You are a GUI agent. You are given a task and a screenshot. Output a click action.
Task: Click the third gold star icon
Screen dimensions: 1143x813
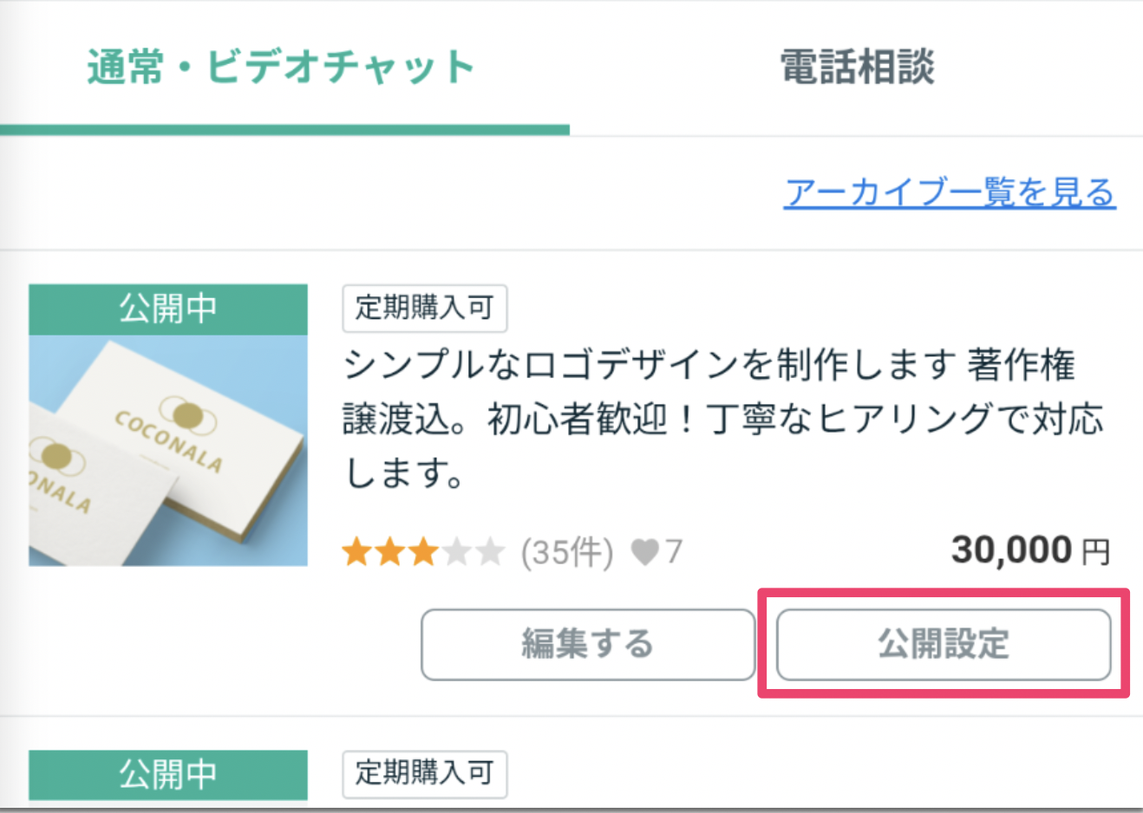click(x=423, y=551)
